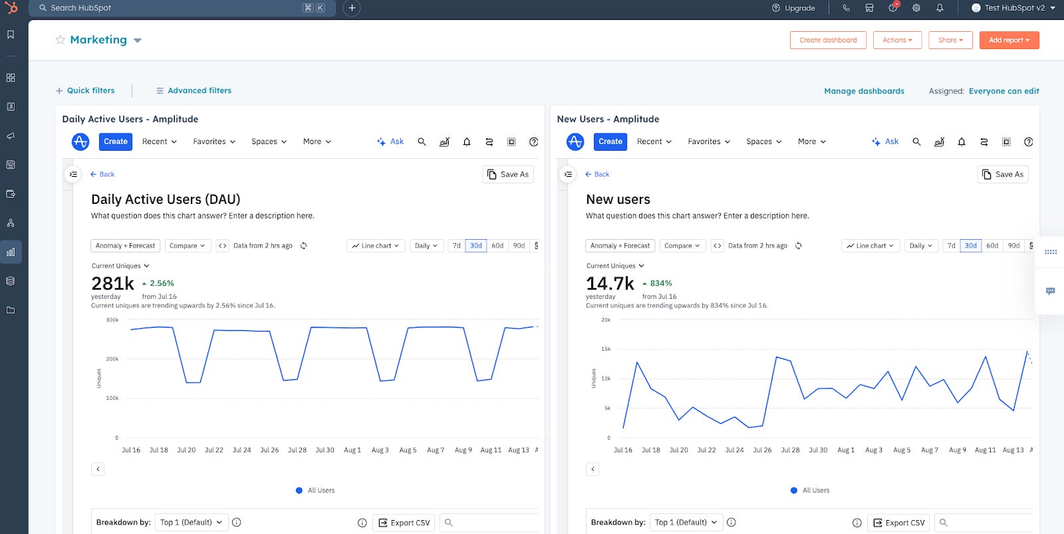Select 60d range in New users chart
This screenshot has width=1064, height=534.
tap(992, 246)
